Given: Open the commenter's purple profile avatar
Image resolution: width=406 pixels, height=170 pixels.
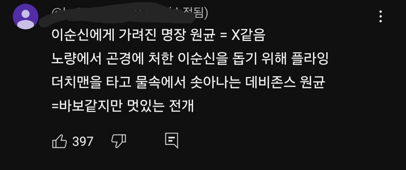Looking at the screenshot, I should (x=26, y=17).
